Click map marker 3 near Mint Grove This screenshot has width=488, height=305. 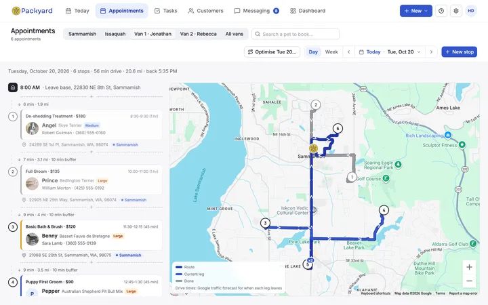coord(265,223)
